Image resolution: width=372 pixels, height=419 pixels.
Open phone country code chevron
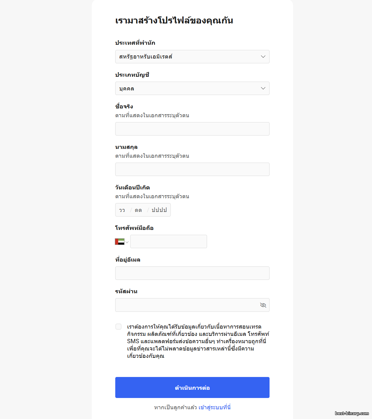pos(127,242)
